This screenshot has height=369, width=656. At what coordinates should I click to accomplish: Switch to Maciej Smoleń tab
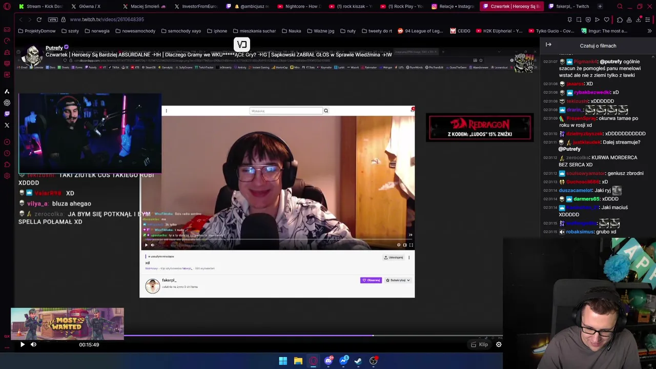pyautogui.click(x=144, y=6)
